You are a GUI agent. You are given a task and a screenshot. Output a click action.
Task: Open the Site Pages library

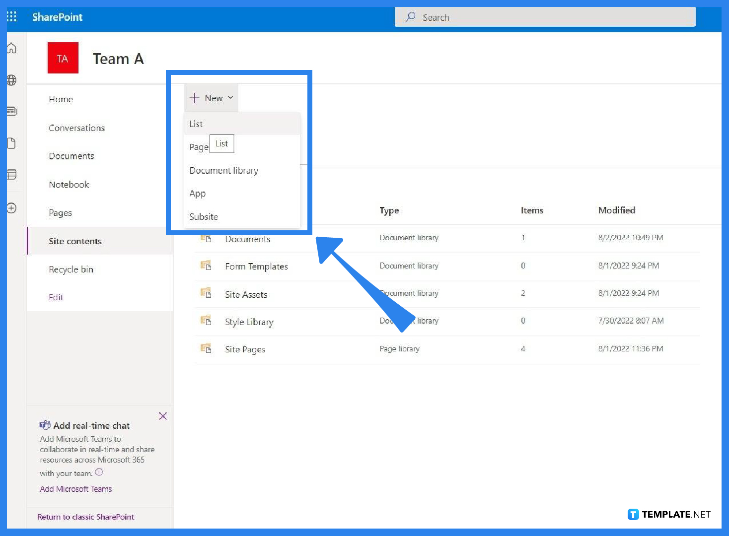[x=245, y=349]
